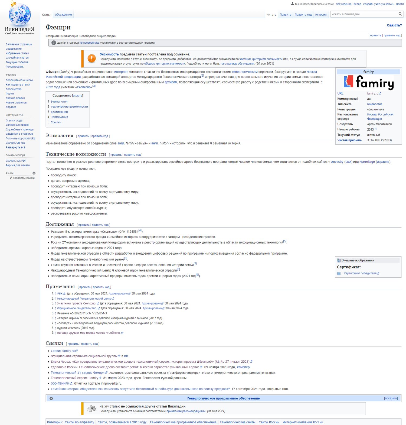Open category Интернет-компании России
406x425 pixels.
coord(303,422)
